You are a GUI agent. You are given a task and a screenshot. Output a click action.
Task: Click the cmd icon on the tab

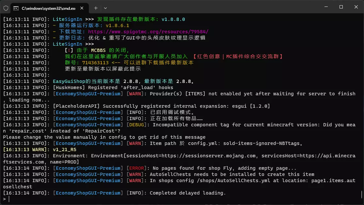click(x=16, y=8)
